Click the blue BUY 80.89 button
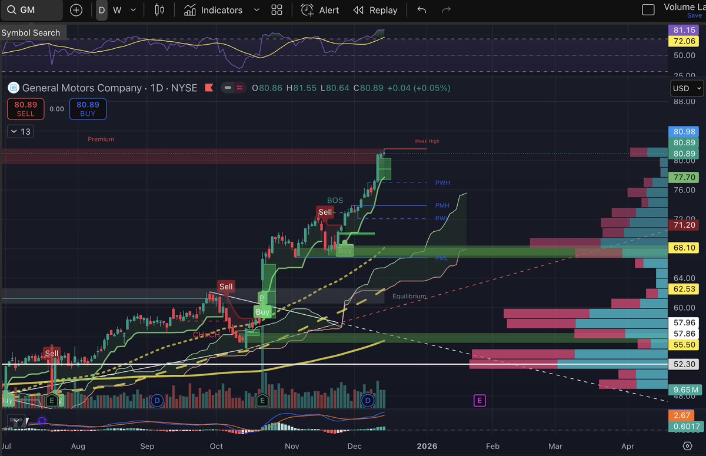The height and width of the screenshot is (456, 706). [x=88, y=109]
